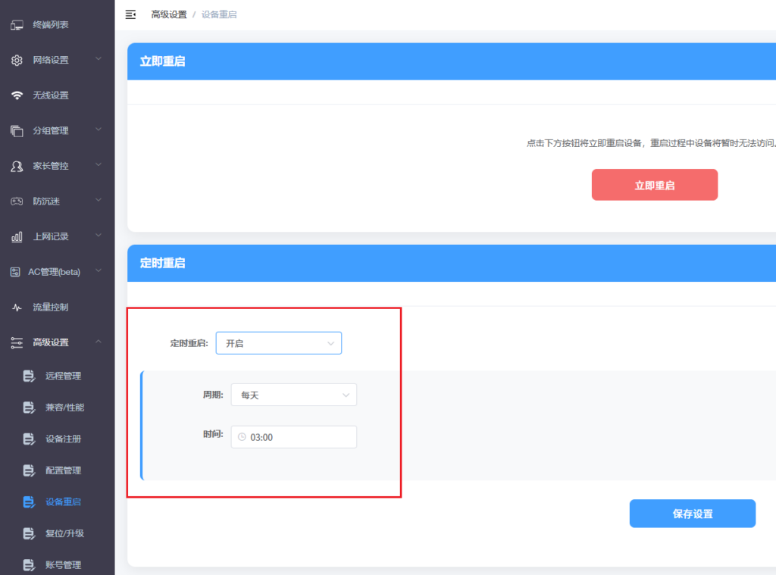
Task: Click the 无线设置 Wi-Fi icon
Action: [17, 95]
